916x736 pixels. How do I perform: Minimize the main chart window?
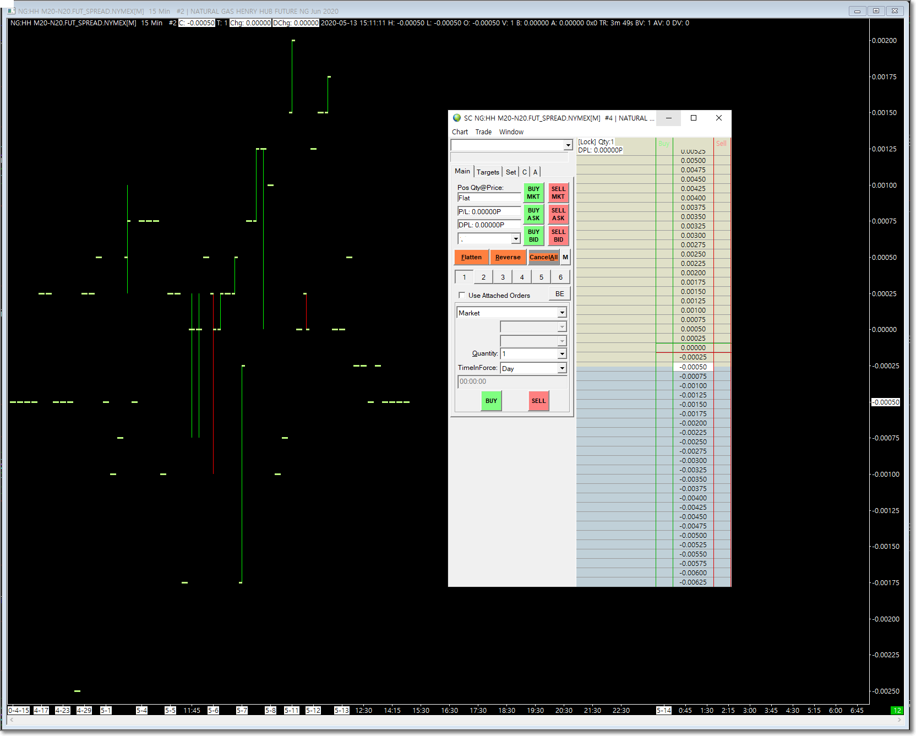tap(857, 11)
